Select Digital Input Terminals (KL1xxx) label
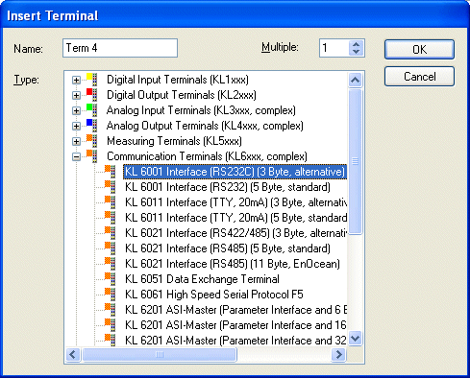The height and width of the screenshot is (378, 470). tap(178, 80)
